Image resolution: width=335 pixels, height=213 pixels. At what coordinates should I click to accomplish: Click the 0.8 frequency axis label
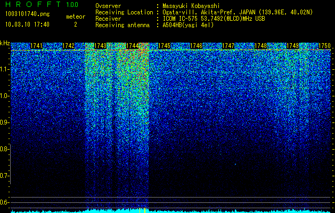point(4,149)
